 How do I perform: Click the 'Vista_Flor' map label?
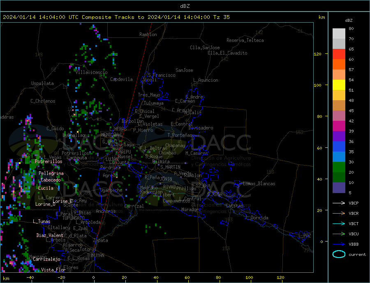(x=53, y=270)
